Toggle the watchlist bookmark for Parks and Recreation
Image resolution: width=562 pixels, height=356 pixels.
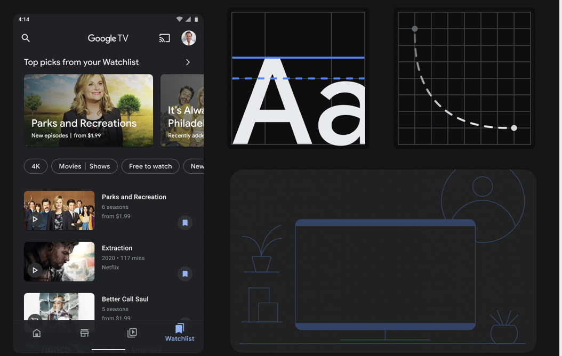point(185,223)
